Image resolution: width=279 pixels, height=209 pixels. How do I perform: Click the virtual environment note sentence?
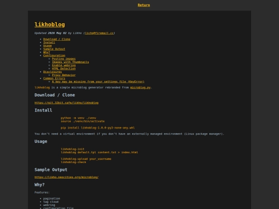[129, 134]
